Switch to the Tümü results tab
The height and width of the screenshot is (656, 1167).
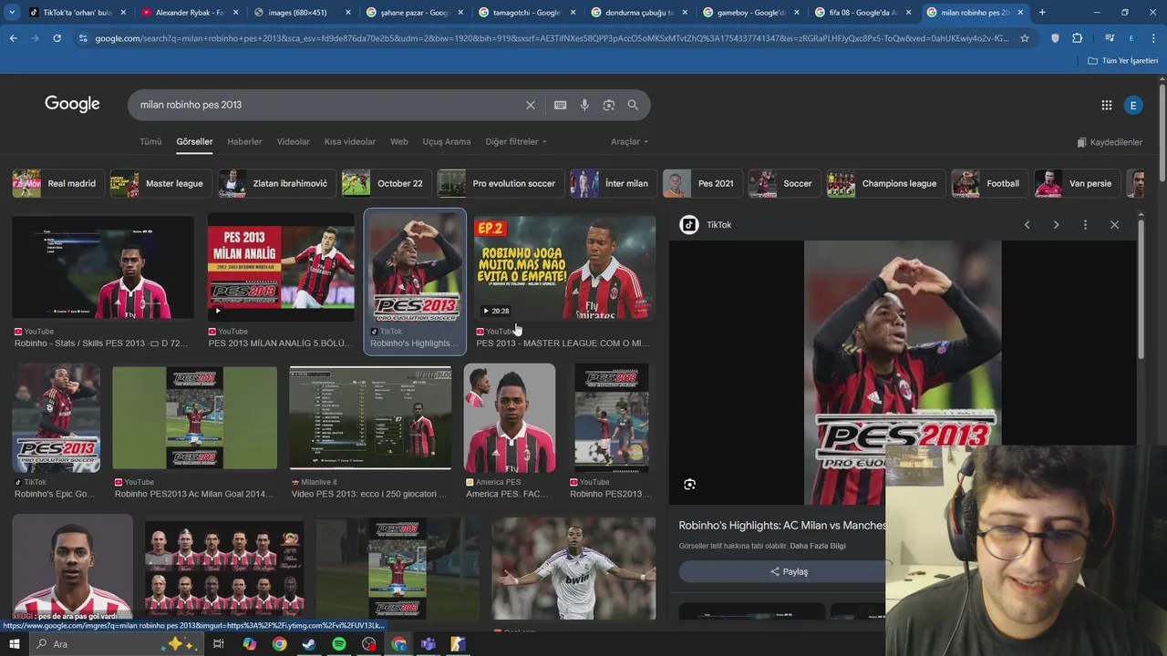pos(150,142)
